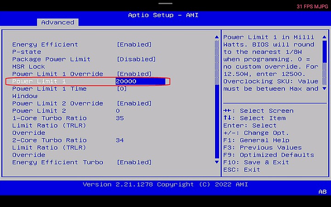Click the Power Limit 1 help description
The height and width of the screenshot is (207, 331).
tap(271, 63)
